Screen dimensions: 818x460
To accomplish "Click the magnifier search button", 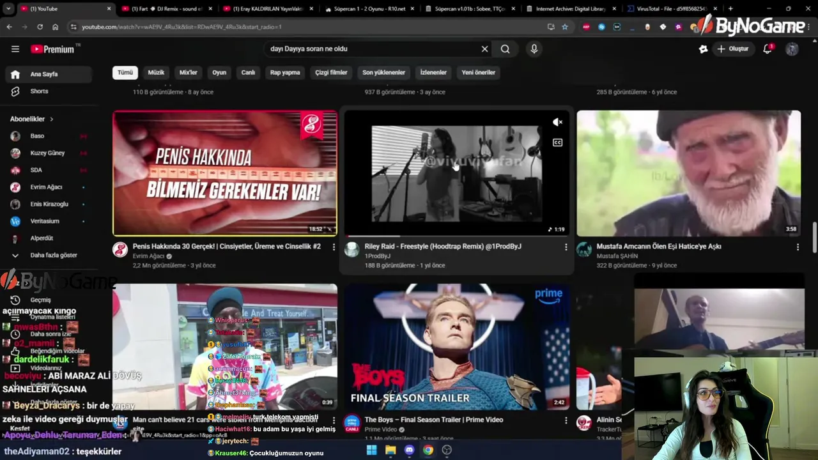I will point(505,49).
